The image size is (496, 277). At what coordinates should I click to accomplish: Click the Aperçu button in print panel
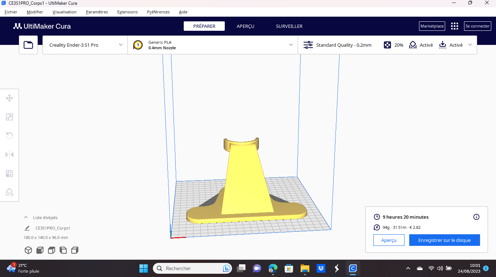tap(389, 240)
